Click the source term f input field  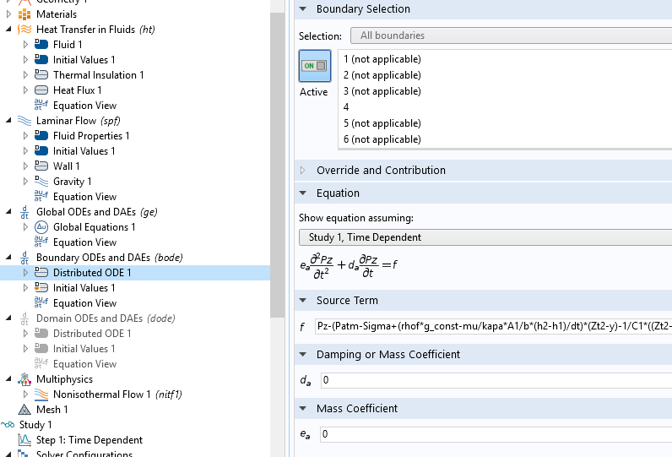click(x=492, y=326)
